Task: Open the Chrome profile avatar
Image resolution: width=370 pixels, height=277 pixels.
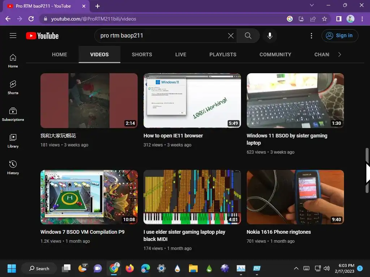Action: tap(350, 19)
